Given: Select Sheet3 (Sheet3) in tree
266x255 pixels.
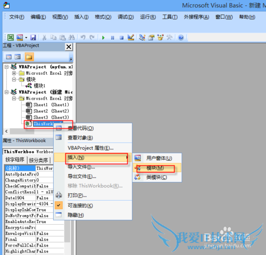Looking at the screenshot, I should pos(47,117).
